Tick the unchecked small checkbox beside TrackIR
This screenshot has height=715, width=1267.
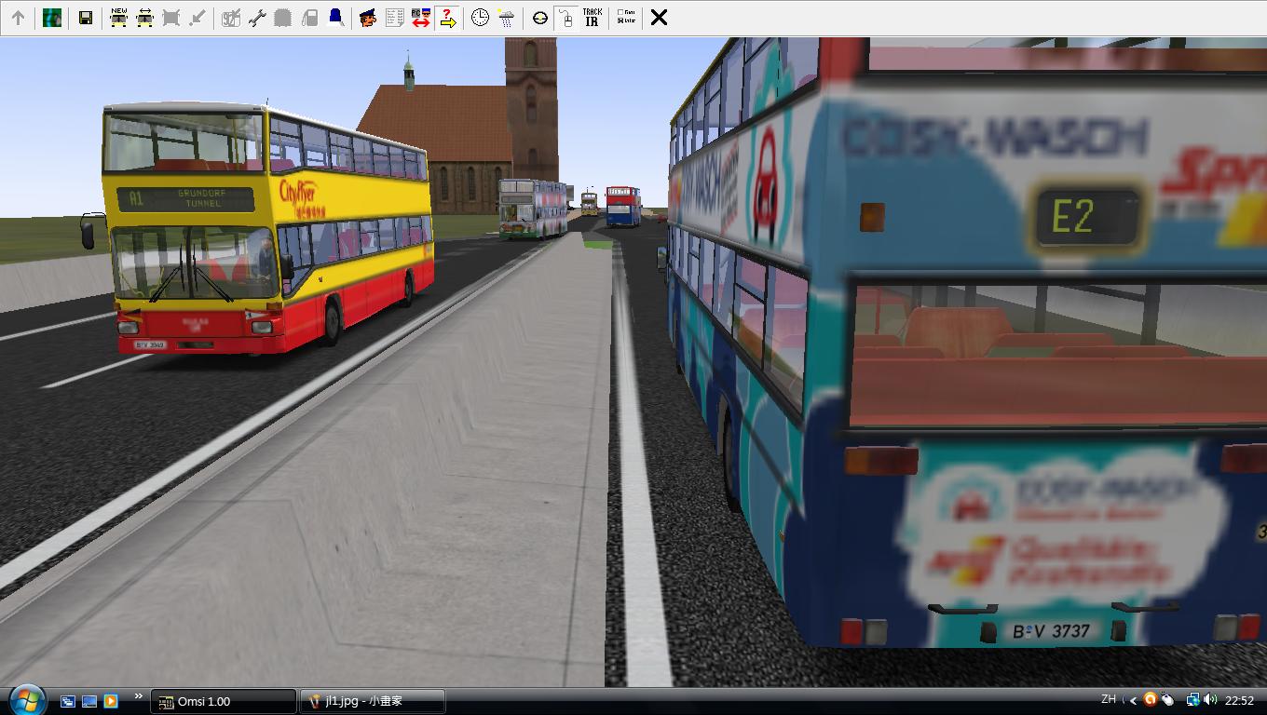pos(620,13)
